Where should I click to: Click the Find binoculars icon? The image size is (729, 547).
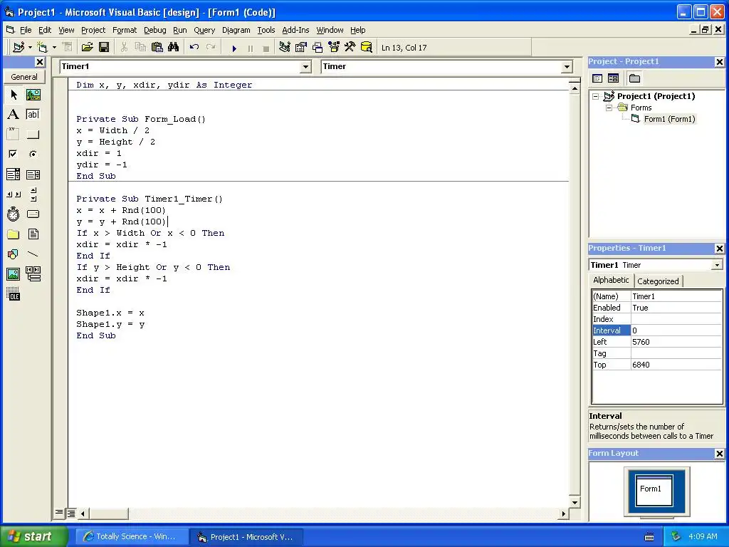174,47
